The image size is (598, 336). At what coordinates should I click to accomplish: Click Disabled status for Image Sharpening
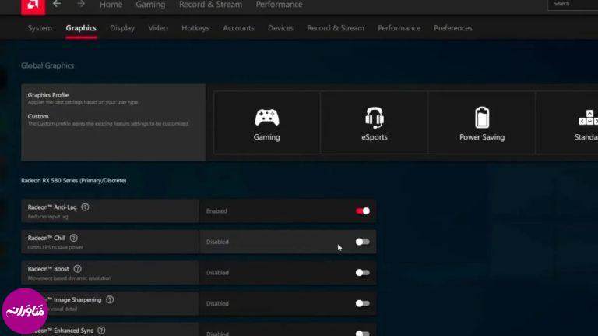(x=217, y=303)
